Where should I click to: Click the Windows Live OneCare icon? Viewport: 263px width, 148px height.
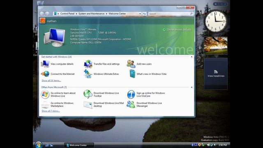131,94
